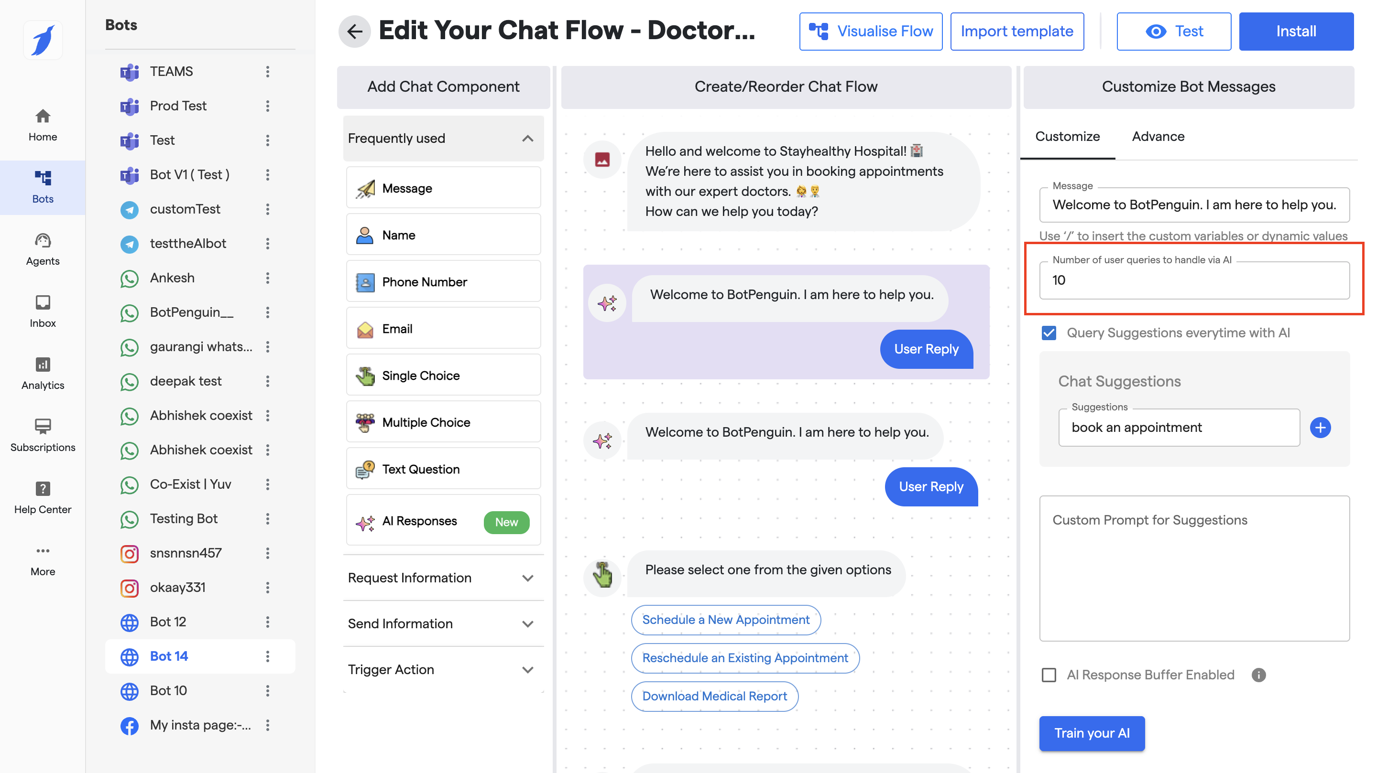Open three-dot menu for Bot 14
This screenshot has width=1377, height=773.
coord(268,656)
